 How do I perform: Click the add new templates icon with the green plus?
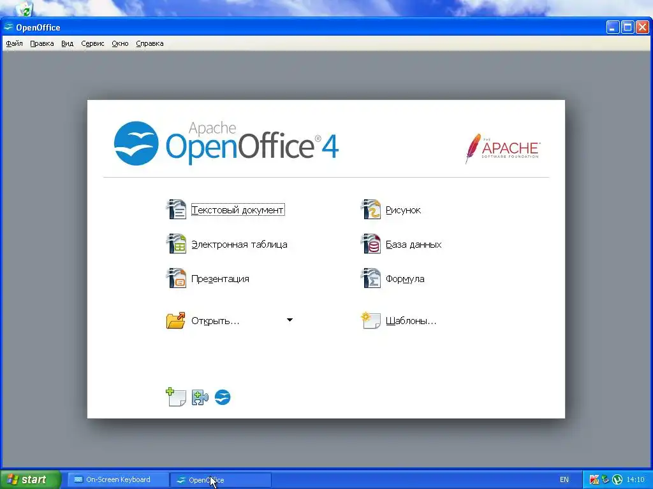coord(176,397)
